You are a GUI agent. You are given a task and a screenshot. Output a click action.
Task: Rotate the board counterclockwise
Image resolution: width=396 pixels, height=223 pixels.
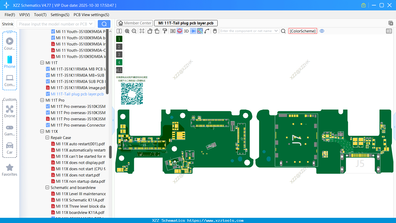click(x=150, y=31)
